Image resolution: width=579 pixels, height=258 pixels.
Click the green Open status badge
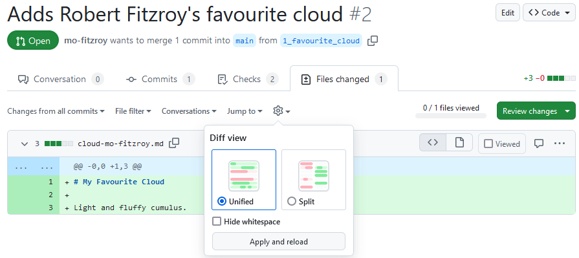[x=33, y=41]
